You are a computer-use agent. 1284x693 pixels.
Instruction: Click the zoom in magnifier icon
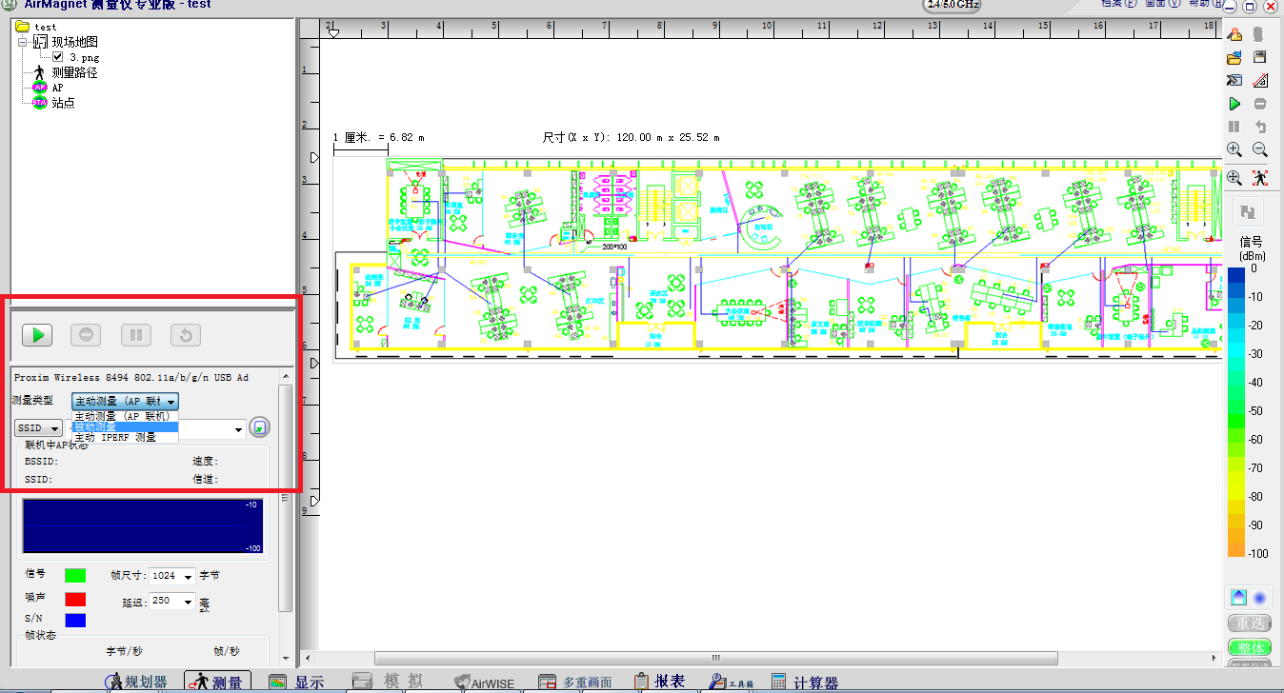point(1234,149)
